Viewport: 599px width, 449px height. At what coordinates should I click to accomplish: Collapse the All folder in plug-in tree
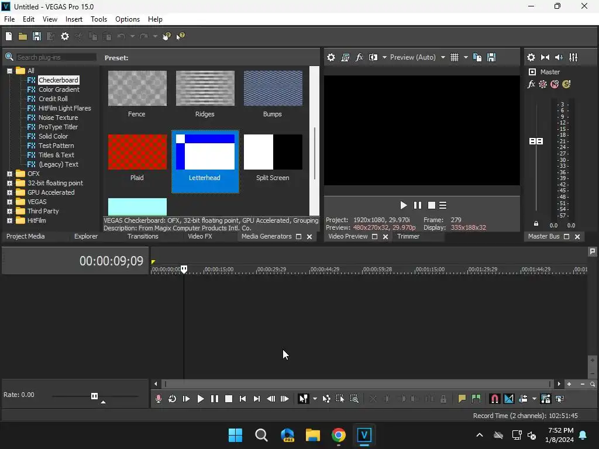point(9,71)
